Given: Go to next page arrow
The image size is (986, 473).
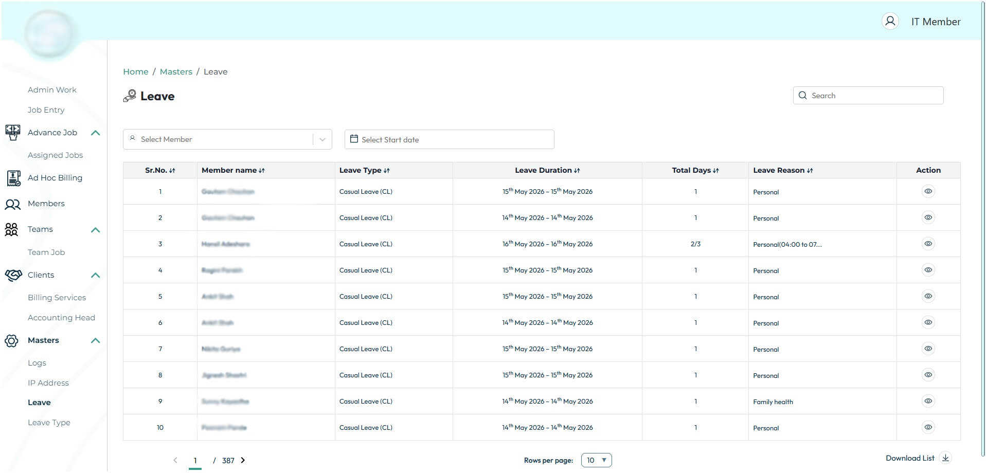Looking at the screenshot, I should tap(243, 460).
